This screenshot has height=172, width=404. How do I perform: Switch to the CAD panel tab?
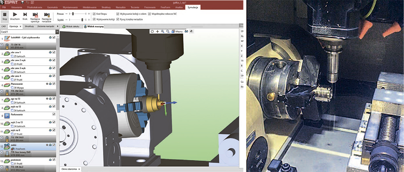coord(4,26)
